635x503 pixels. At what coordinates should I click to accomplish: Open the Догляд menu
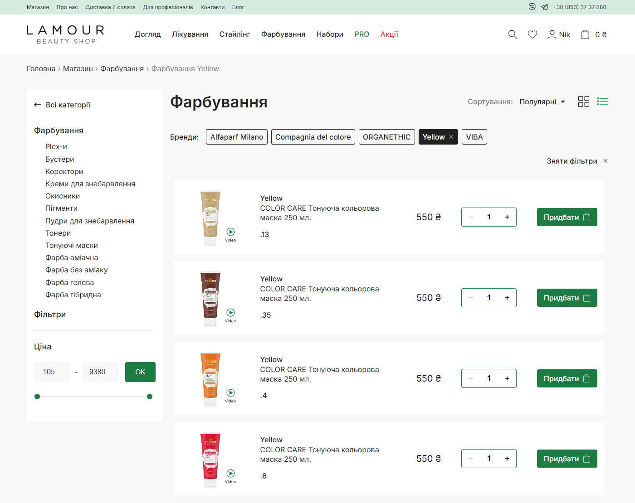click(148, 34)
